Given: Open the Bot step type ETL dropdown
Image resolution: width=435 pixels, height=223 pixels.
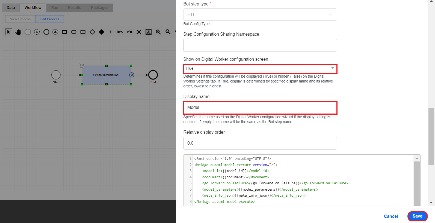Looking at the screenshot, I should [x=260, y=14].
